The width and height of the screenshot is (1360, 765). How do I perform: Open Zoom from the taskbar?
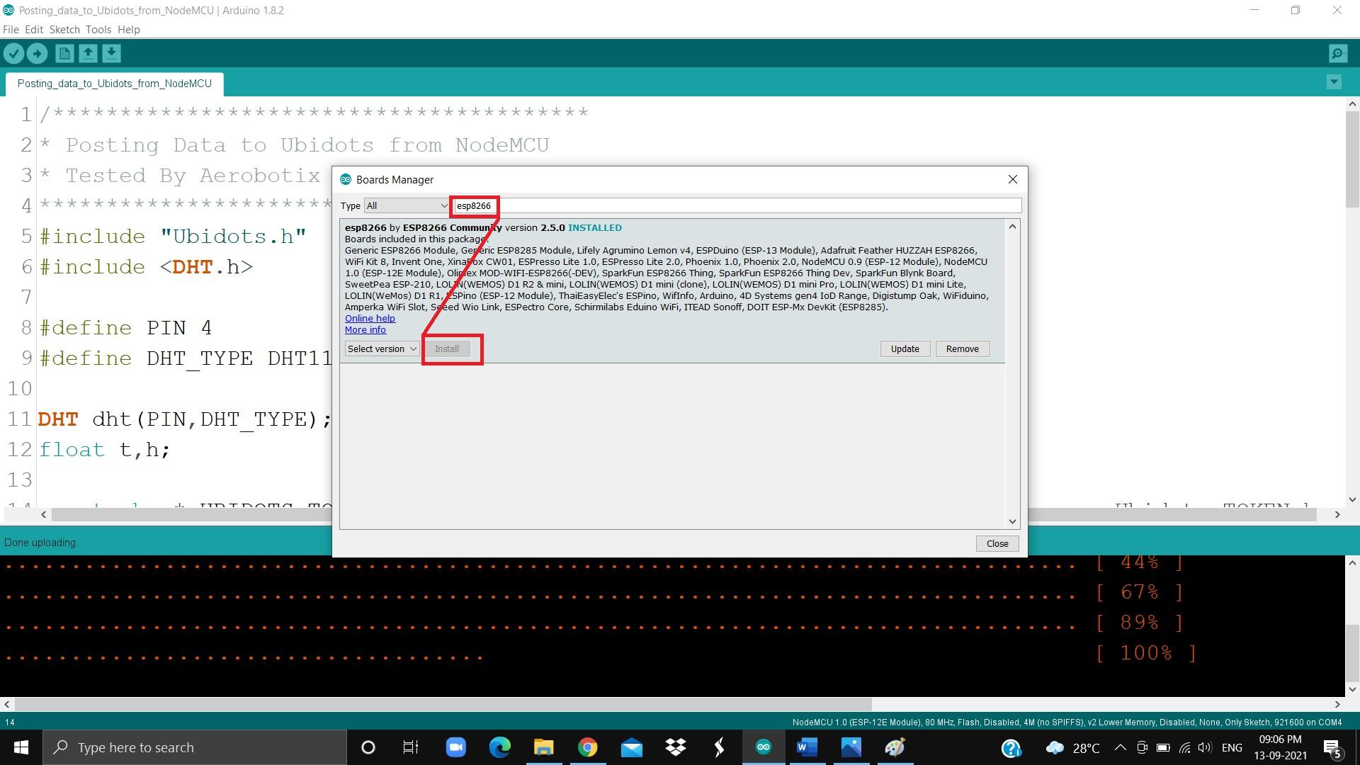(455, 747)
